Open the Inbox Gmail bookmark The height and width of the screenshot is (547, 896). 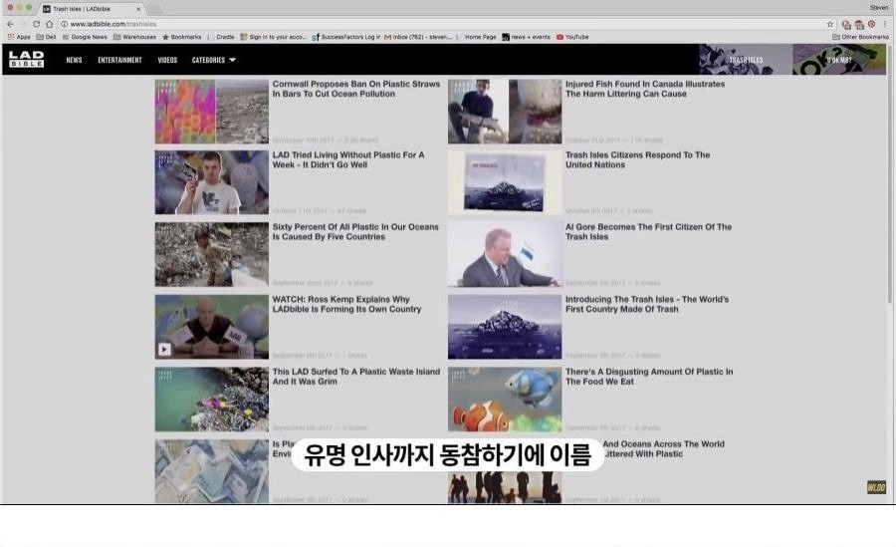click(x=417, y=37)
